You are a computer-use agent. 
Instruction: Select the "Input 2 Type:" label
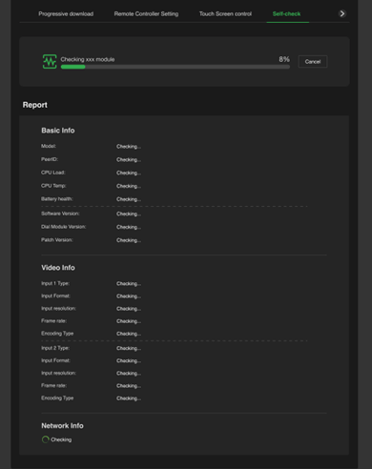tap(55, 348)
